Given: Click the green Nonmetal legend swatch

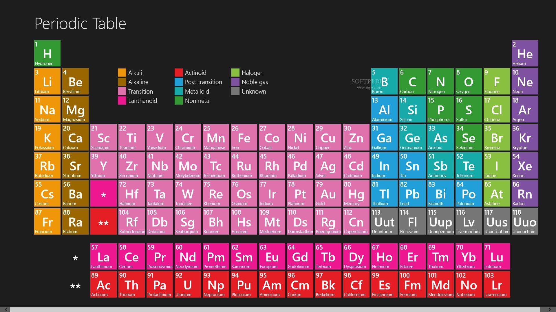Looking at the screenshot, I should pos(179,101).
